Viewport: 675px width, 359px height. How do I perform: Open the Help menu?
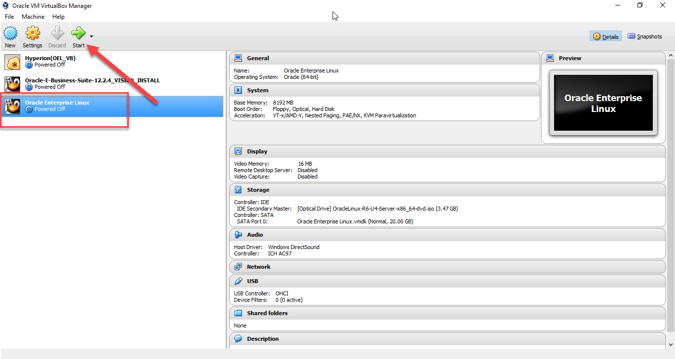click(58, 17)
